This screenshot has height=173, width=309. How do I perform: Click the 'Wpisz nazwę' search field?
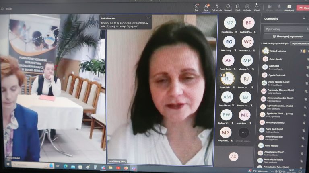286,29
